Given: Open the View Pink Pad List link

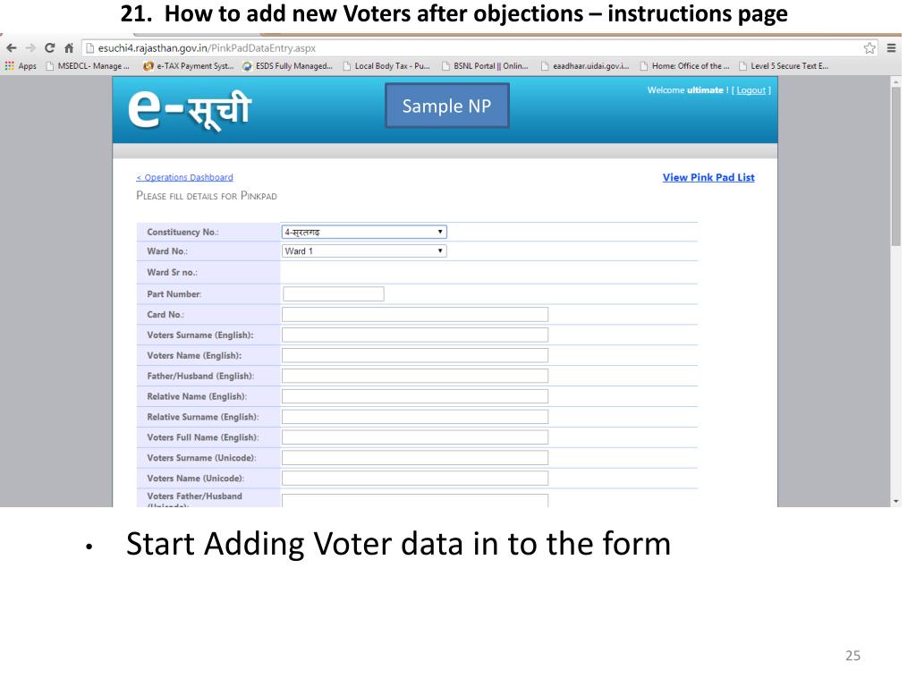Looking at the screenshot, I should point(708,177).
